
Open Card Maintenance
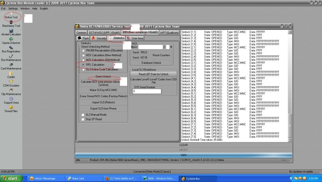pos(11,66)
